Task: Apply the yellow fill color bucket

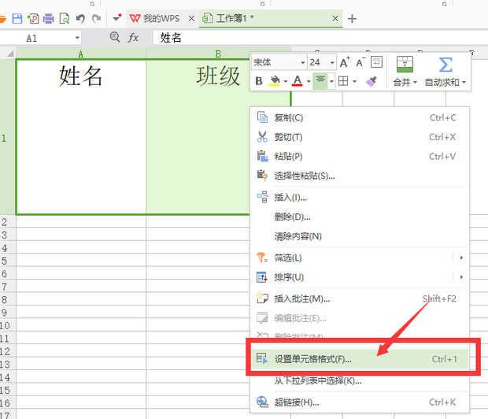Action: tap(275, 81)
